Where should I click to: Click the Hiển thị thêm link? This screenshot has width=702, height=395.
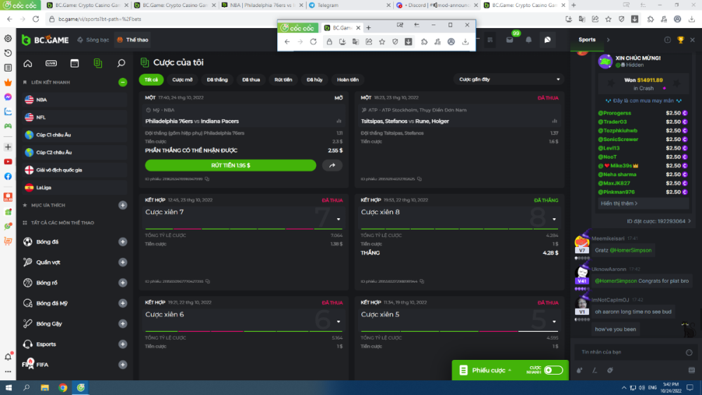pyautogui.click(x=620, y=203)
